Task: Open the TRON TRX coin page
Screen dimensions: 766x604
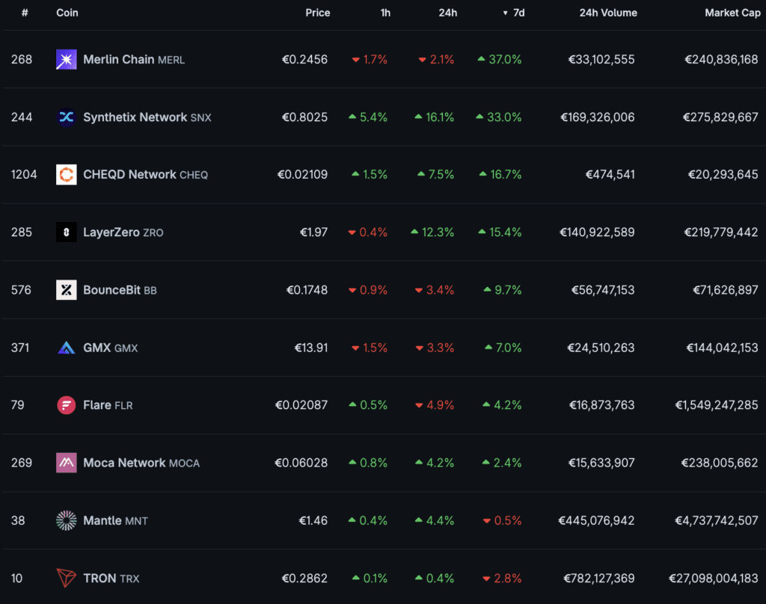Action: [111, 578]
